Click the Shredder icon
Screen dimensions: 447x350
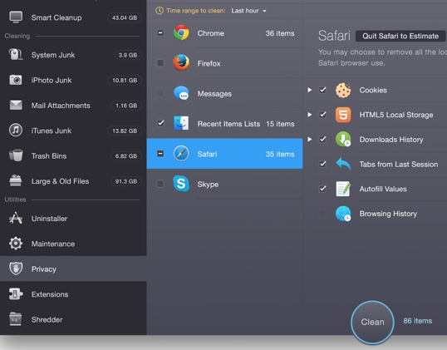pyautogui.click(x=16, y=319)
